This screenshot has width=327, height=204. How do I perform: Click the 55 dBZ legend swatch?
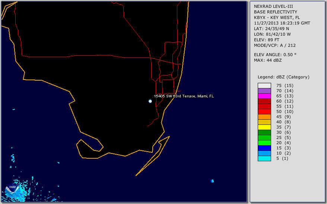tap(264, 106)
